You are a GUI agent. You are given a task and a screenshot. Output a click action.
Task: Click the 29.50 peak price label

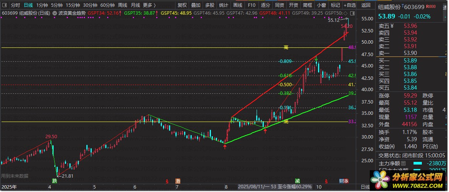point(51,137)
